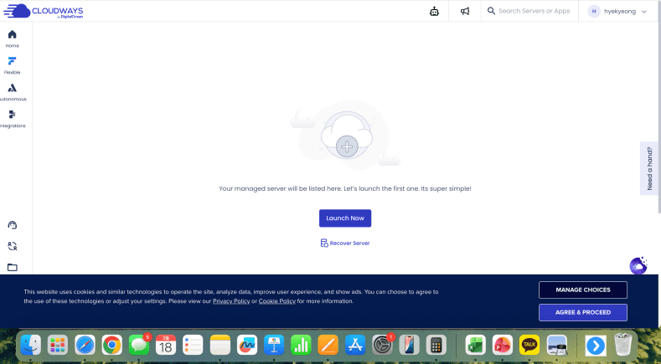Open the folder projects icon in the sidebar
Screen dimensions: 661x364
(13, 267)
